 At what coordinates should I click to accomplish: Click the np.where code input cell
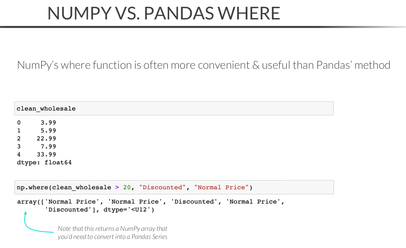pos(174,187)
